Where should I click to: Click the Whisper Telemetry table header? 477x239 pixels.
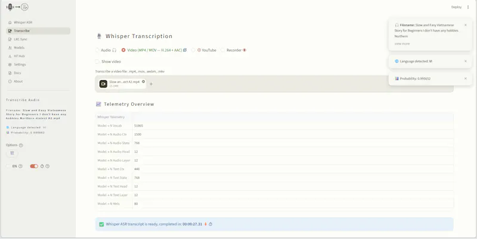click(111, 117)
